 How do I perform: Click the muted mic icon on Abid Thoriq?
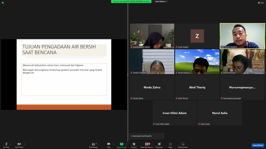tap(177, 99)
